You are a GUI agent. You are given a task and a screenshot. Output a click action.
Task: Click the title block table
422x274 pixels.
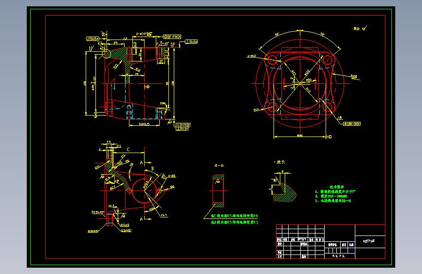pyautogui.click(x=331, y=241)
